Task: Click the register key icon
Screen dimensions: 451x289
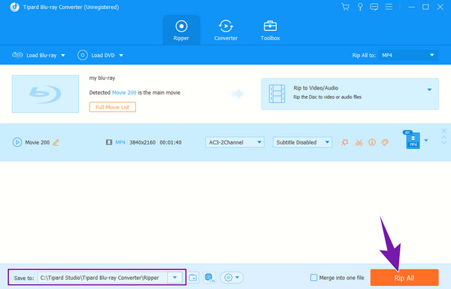Action: pyautogui.click(x=360, y=7)
